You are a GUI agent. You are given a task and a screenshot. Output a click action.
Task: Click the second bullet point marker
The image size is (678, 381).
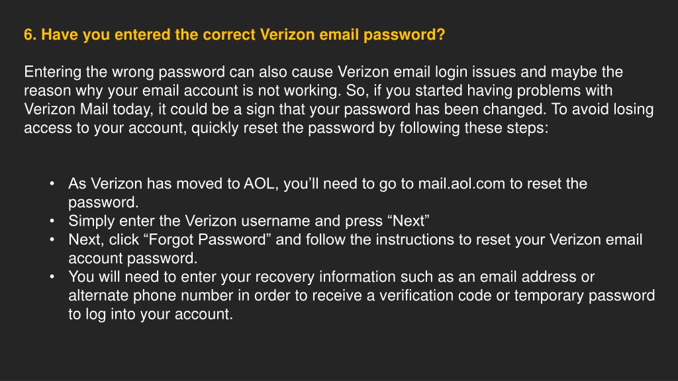(x=52, y=221)
